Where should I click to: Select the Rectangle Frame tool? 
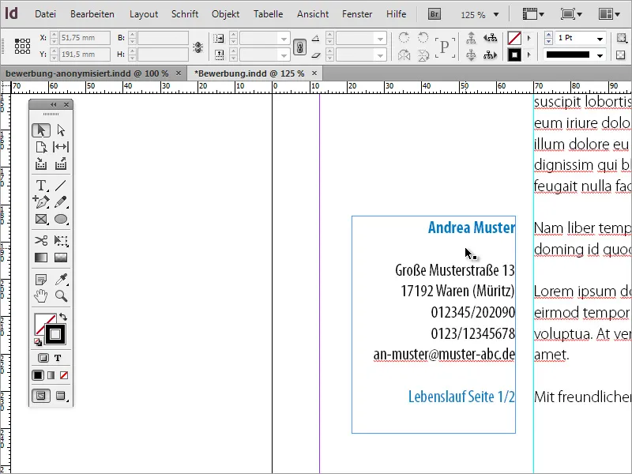coord(41,219)
